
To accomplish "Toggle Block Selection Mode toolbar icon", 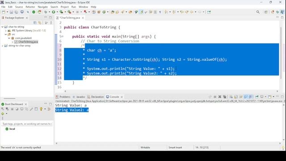I will pyautogui.click(x=156, y=12).
